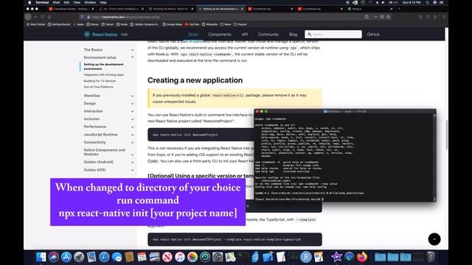Click the docs search field
The height and width of the screenshot is (265, 472).
[333, 35]
